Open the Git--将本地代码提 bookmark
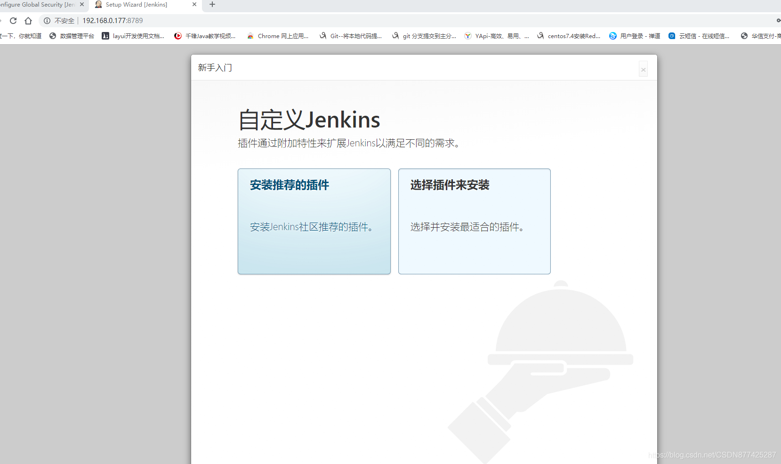 coord(351,36)
